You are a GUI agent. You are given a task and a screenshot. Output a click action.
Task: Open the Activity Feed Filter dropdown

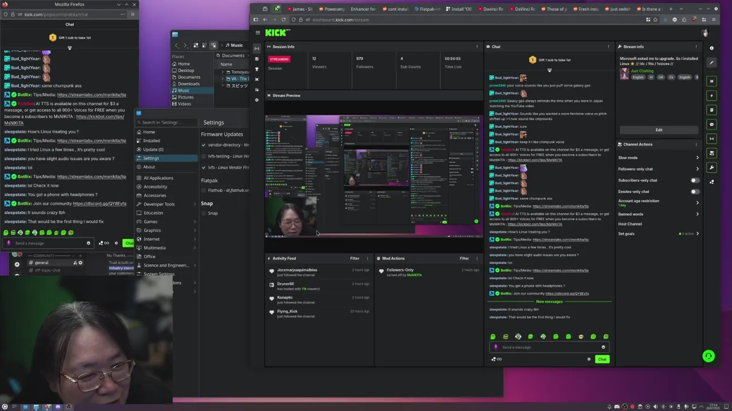(357, 259)
